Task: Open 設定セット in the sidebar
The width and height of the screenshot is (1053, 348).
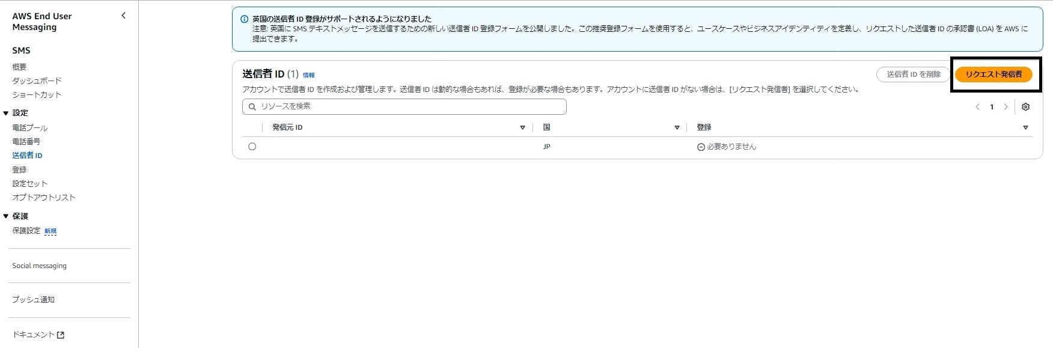Action: 29,184
